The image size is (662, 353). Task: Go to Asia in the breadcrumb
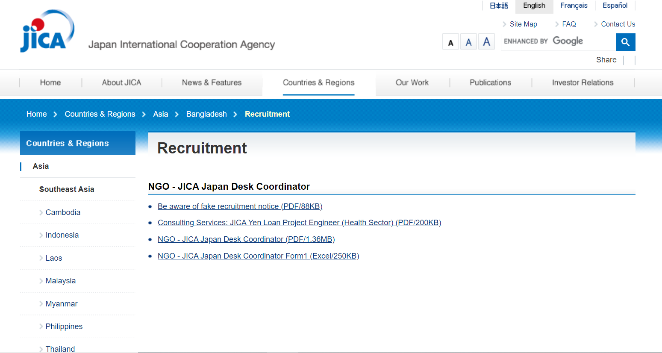[161, 114]
